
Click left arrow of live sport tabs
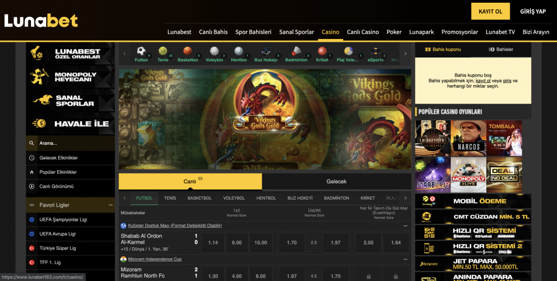[x=125, y=198]
